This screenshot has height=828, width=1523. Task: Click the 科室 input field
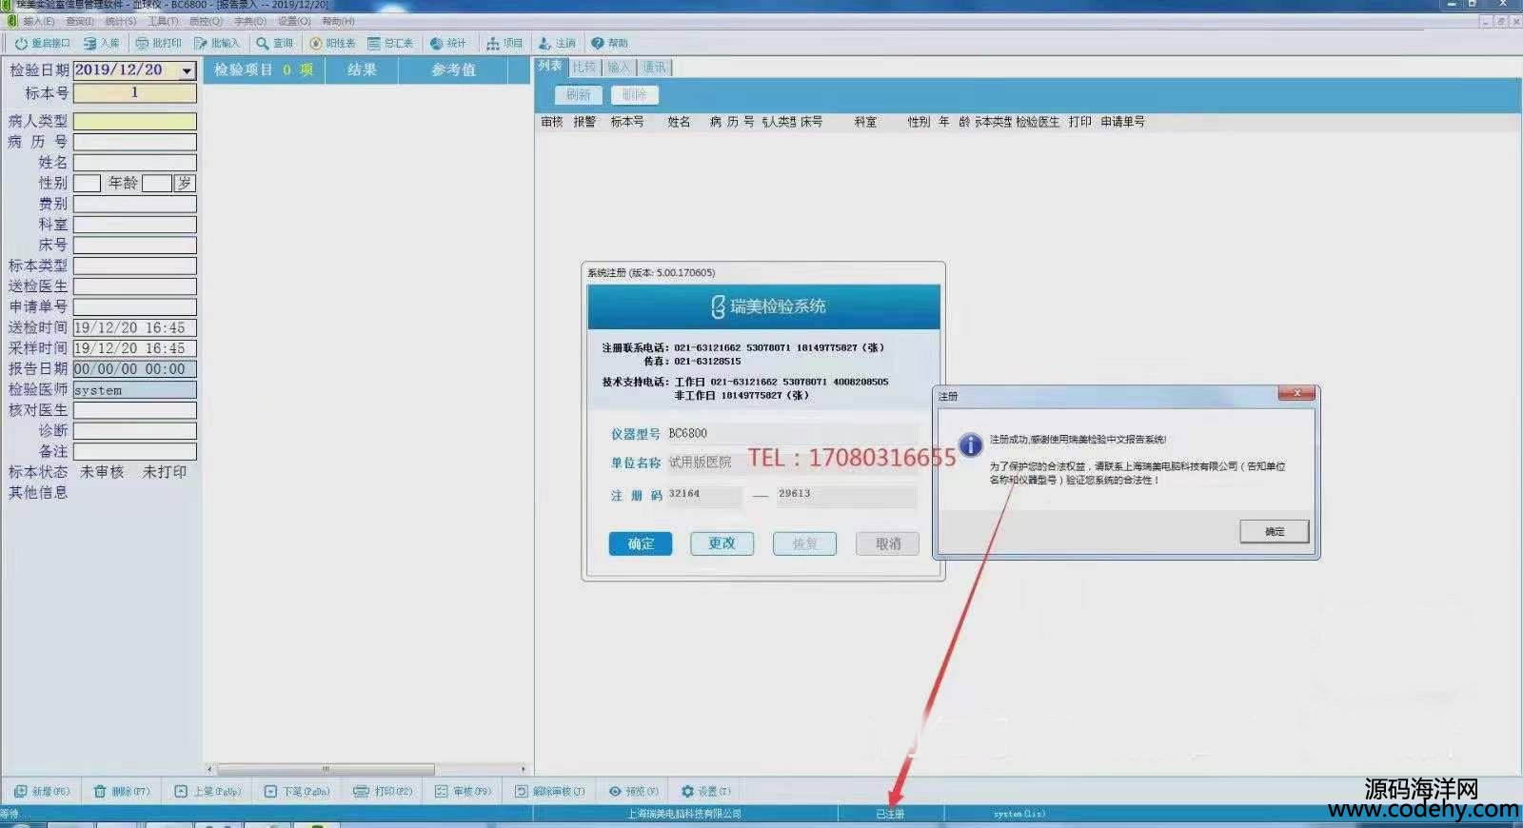click(x=135, y=225)
